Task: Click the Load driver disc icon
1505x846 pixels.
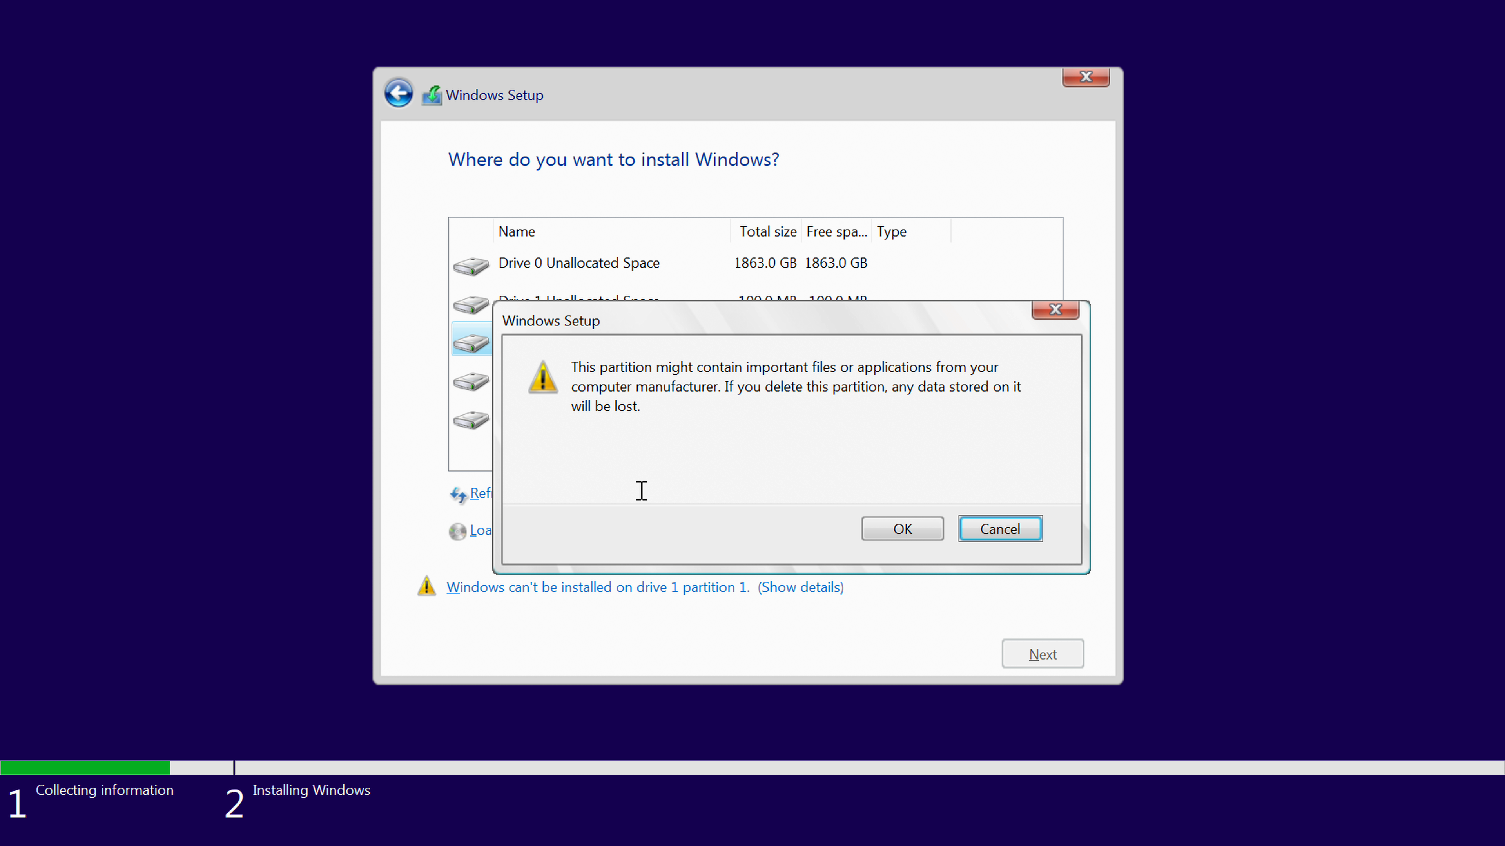Action: (x=457, y=531)
